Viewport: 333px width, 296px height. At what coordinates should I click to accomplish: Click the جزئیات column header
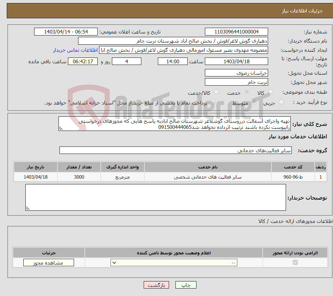[x=49, y=253]
